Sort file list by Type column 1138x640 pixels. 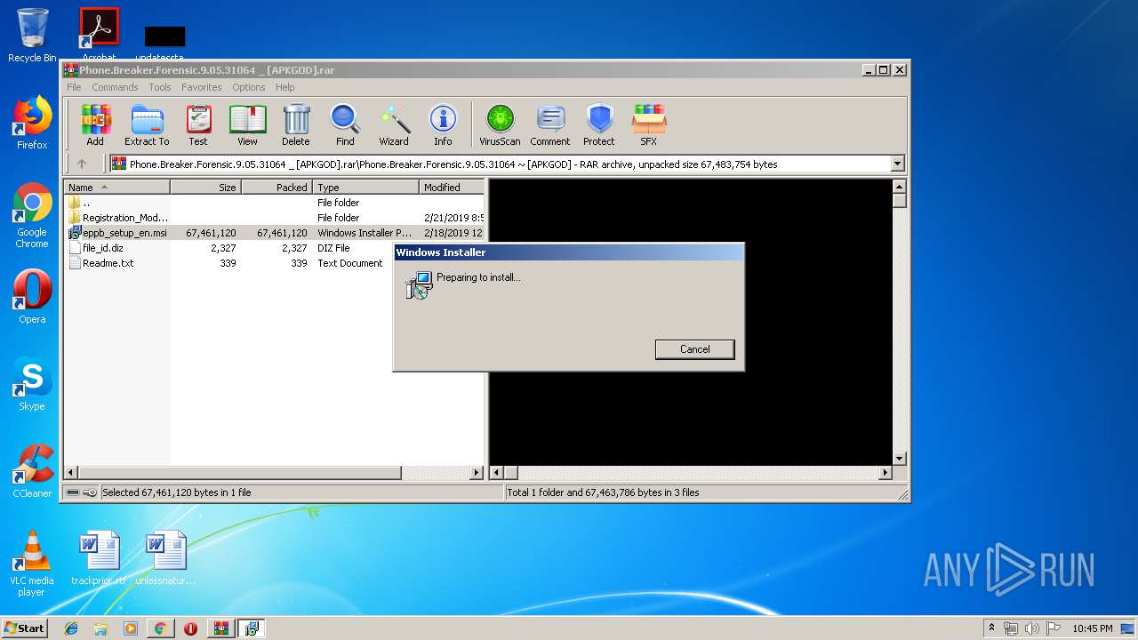pos(365,188)
